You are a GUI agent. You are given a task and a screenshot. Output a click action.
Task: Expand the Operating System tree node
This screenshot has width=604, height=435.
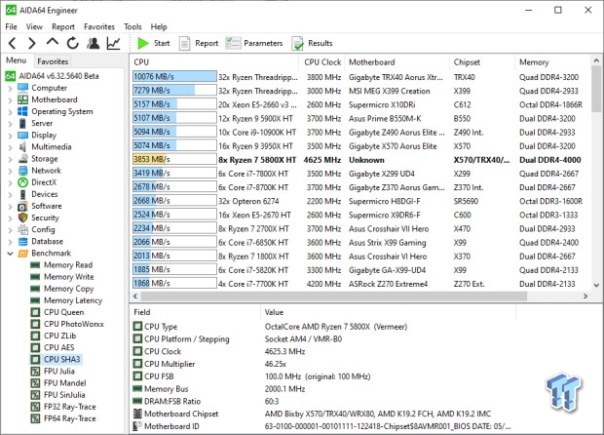tap(10, 112)
